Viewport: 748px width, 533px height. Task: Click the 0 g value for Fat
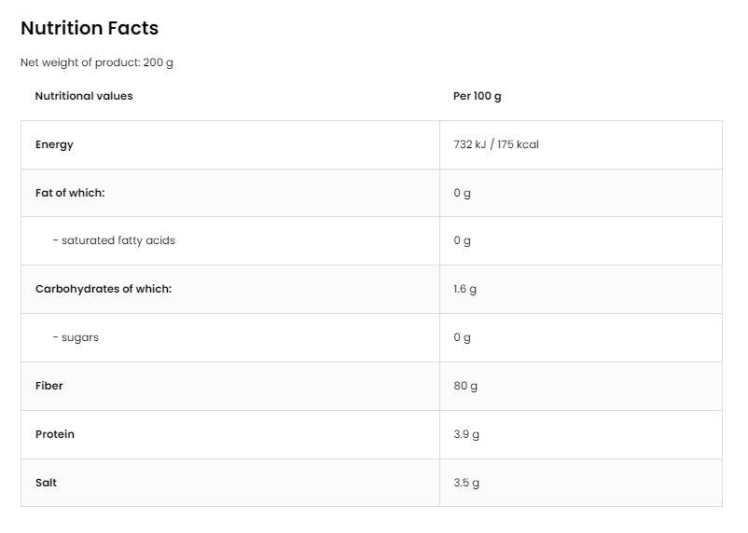(x=462, y=193)
